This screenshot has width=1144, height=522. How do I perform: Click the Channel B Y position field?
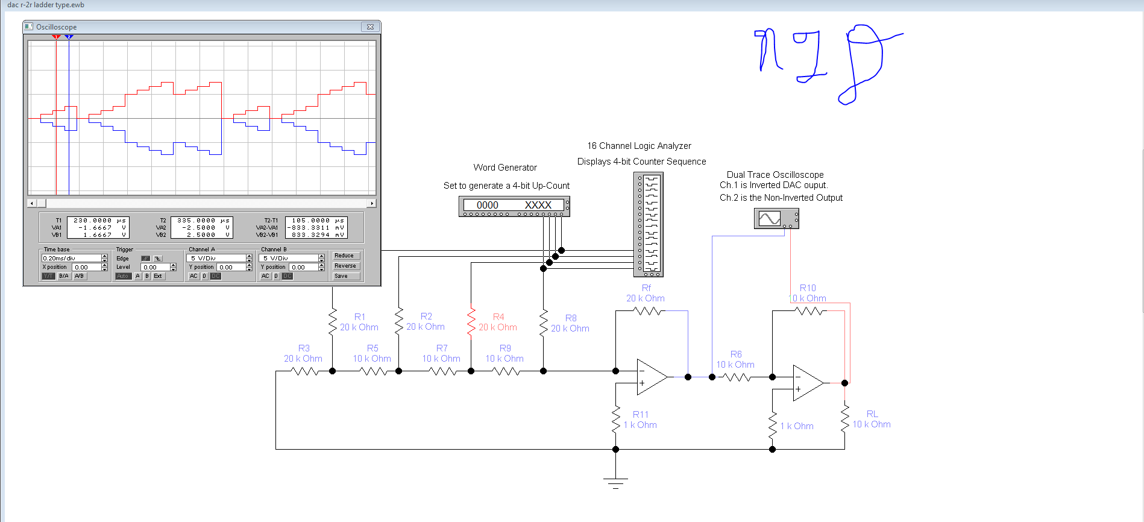tap(303, 267)
